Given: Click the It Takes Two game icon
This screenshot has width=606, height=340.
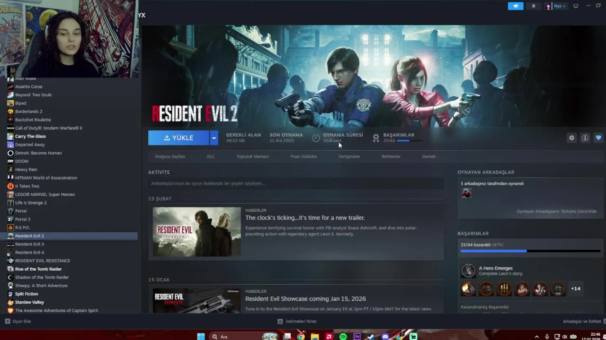Looking at the screenshot, I should pos(10,186).
